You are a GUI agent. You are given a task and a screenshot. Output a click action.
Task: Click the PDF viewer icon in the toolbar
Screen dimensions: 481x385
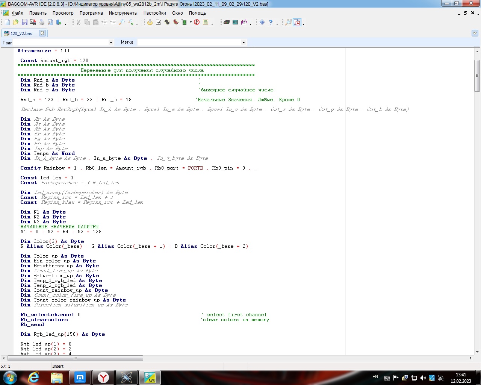tap(297, 23)
